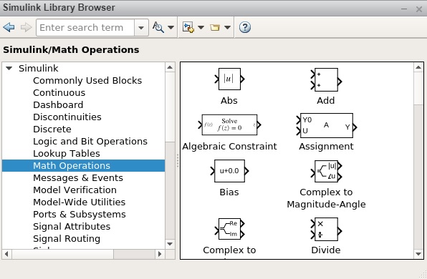427x279 pixels.
Task: Select the Signal Routing library
Action: [x=67, y=239]
